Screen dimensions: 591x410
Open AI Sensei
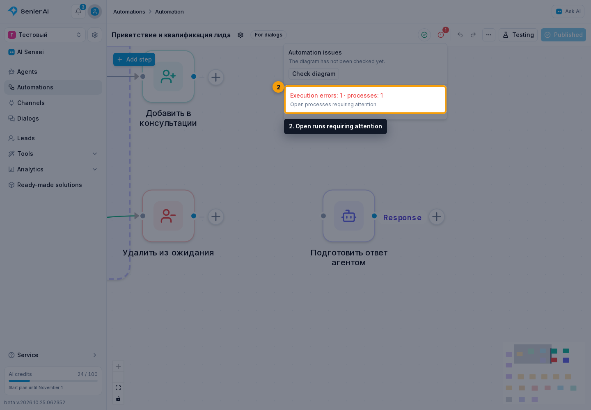click(53, 52)
